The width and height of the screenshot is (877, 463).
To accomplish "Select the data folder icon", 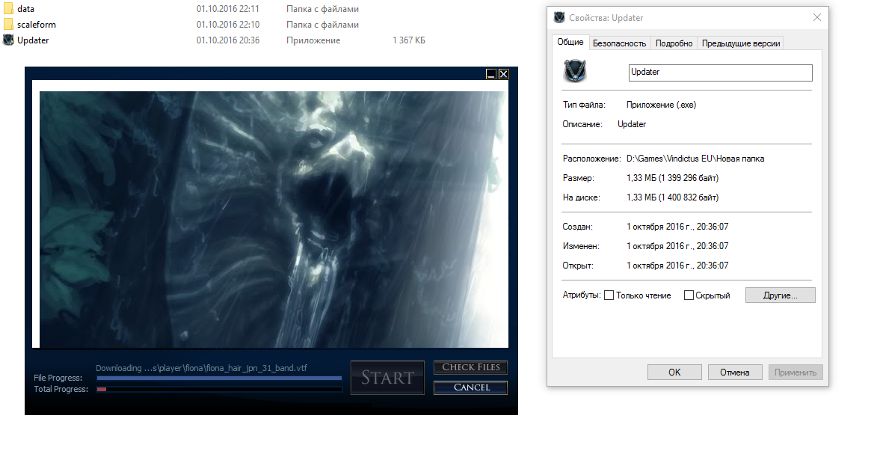I will [8, 9].
